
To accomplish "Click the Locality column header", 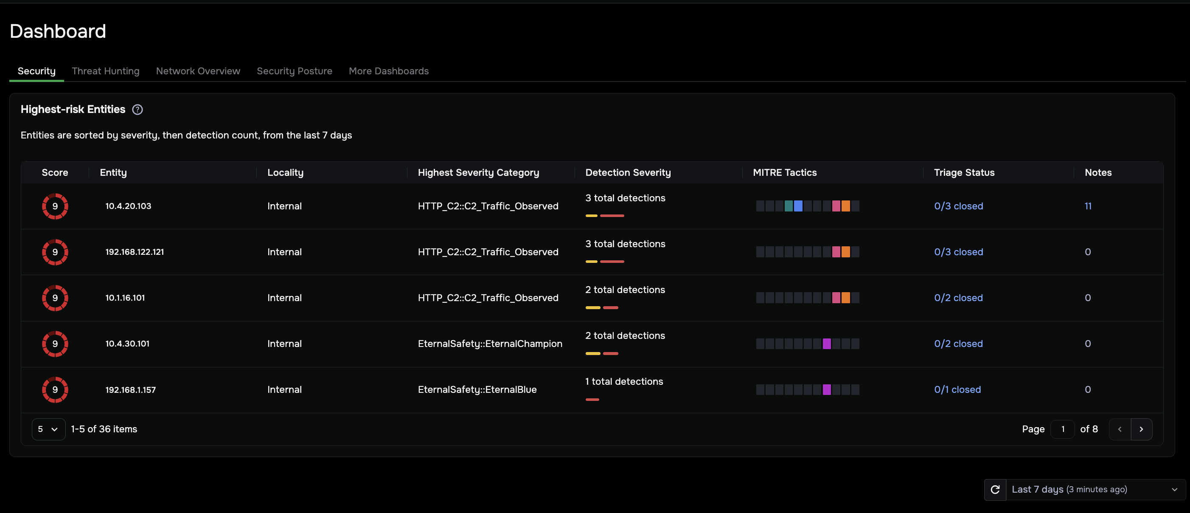I will (285, 172).
